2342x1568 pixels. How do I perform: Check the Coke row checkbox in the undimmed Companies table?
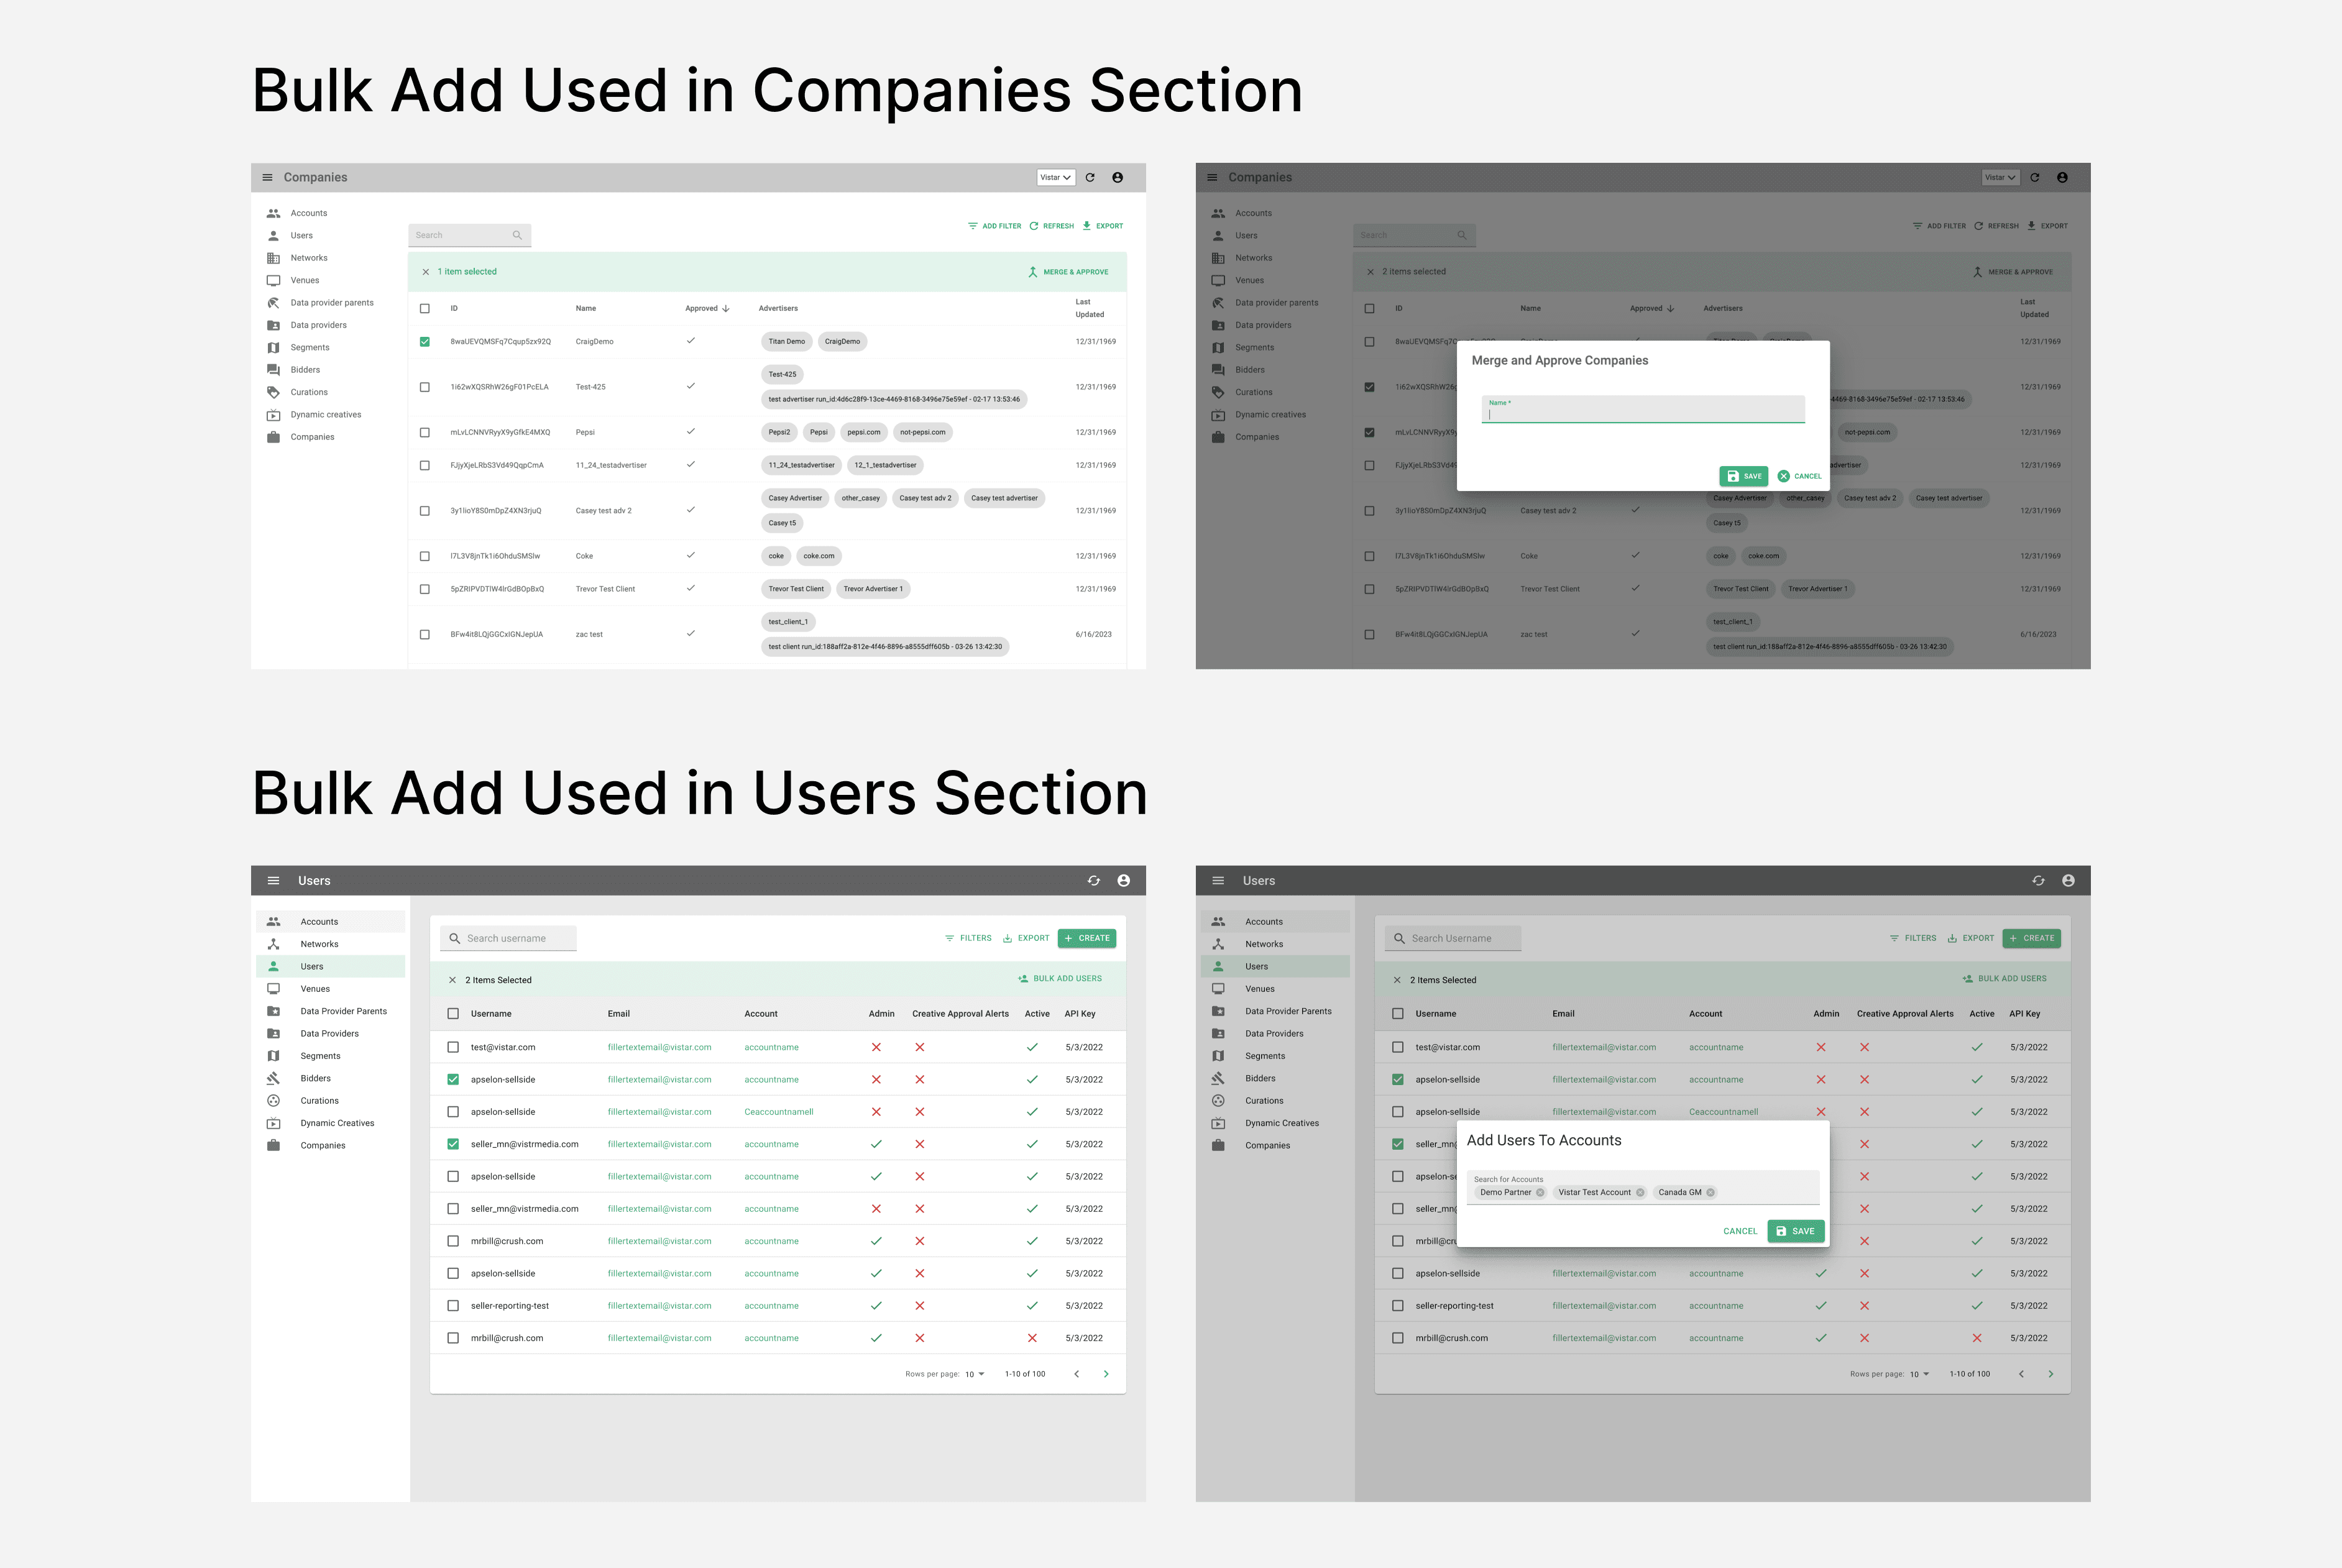pos(425,556)
